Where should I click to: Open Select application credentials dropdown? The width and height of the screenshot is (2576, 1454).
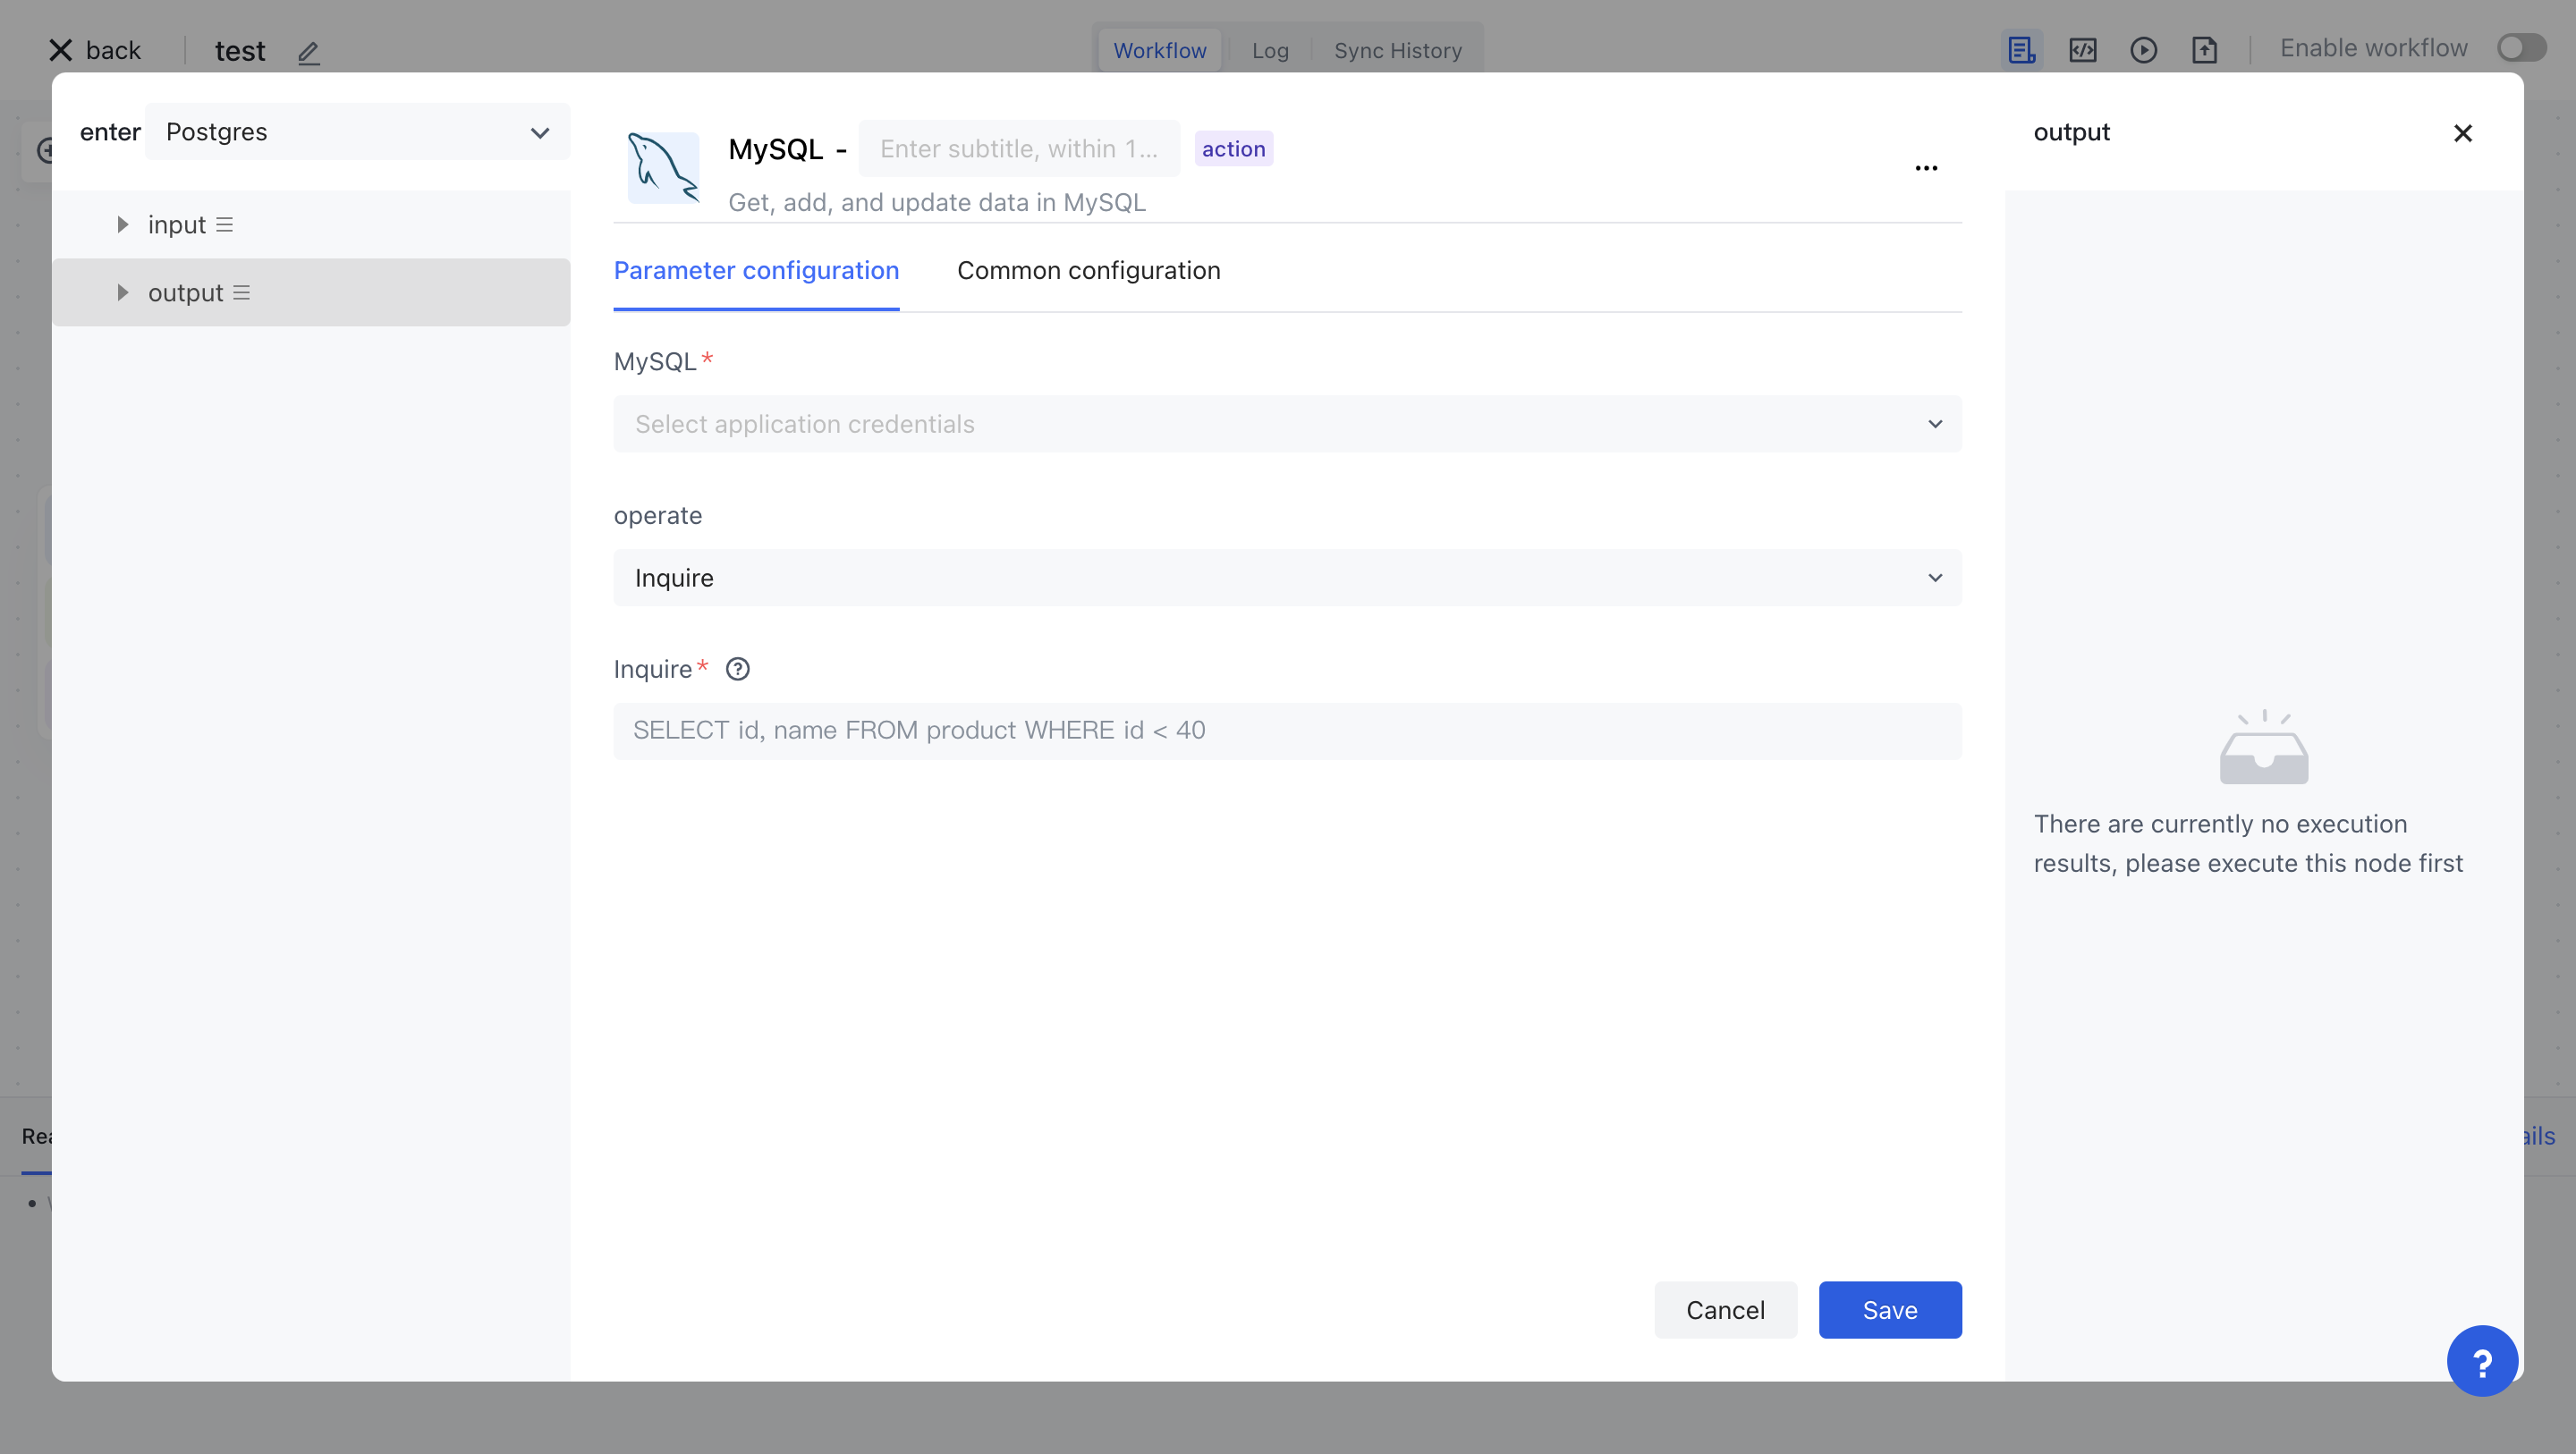(x=1287, y=424)
